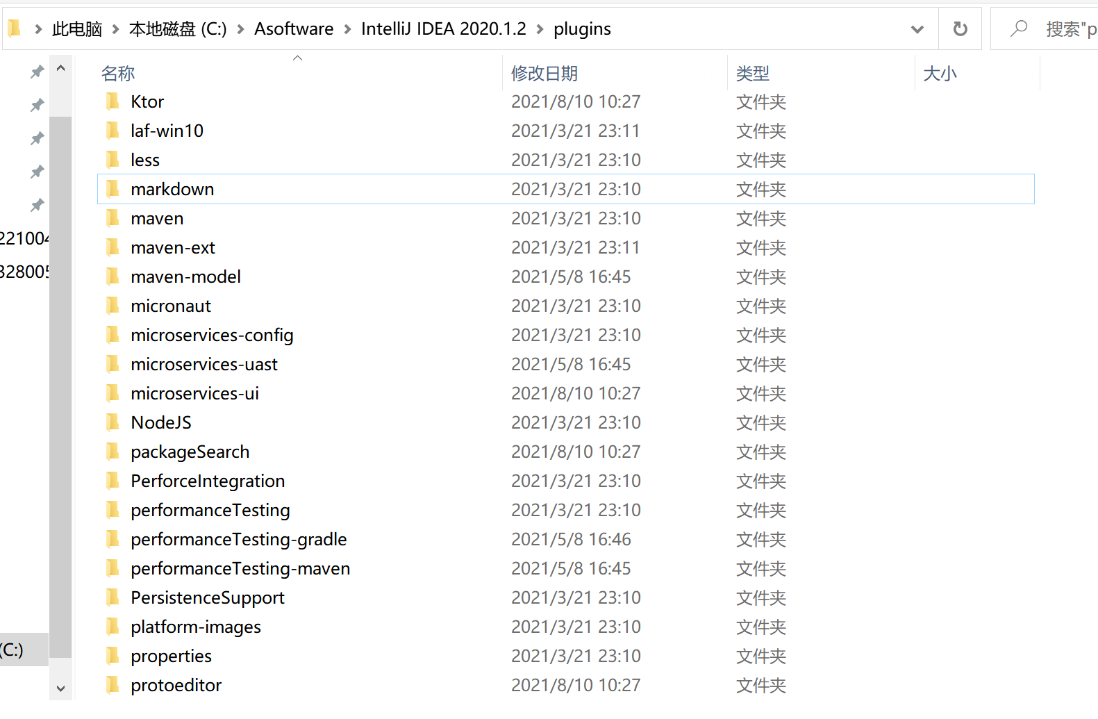Click the maven-model folder icon
1098x719 pixels.
[x=113, y=276]
